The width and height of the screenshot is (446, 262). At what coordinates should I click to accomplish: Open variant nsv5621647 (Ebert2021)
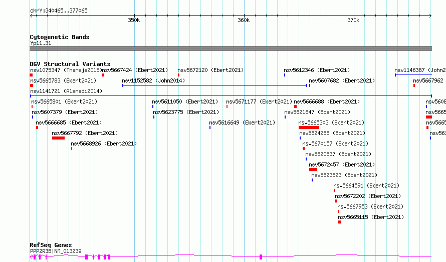(317, 112)
